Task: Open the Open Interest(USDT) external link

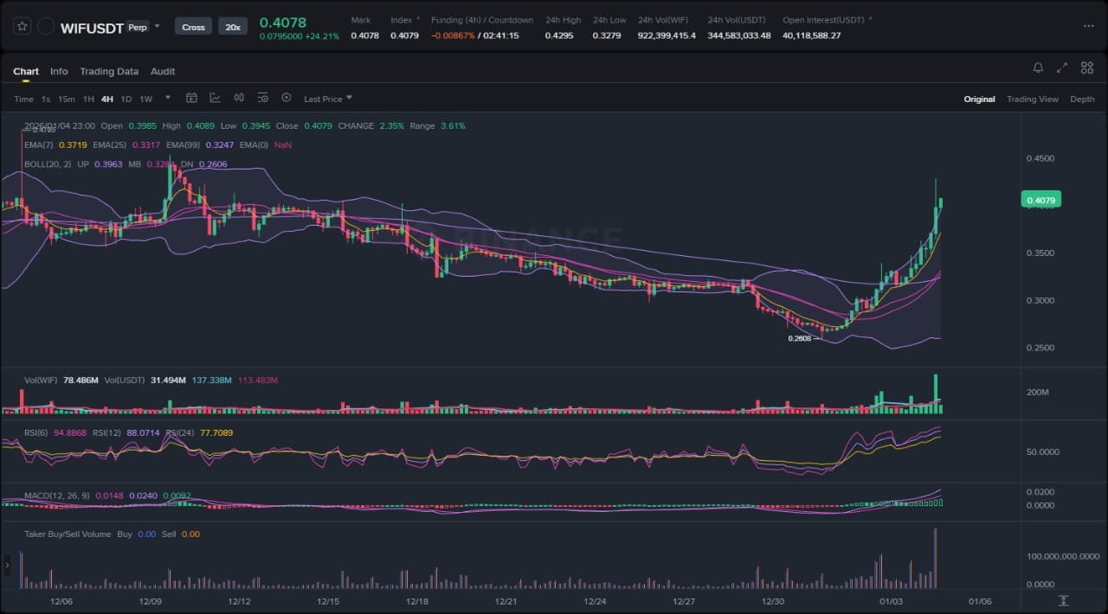Action: (x=828, y=20)
